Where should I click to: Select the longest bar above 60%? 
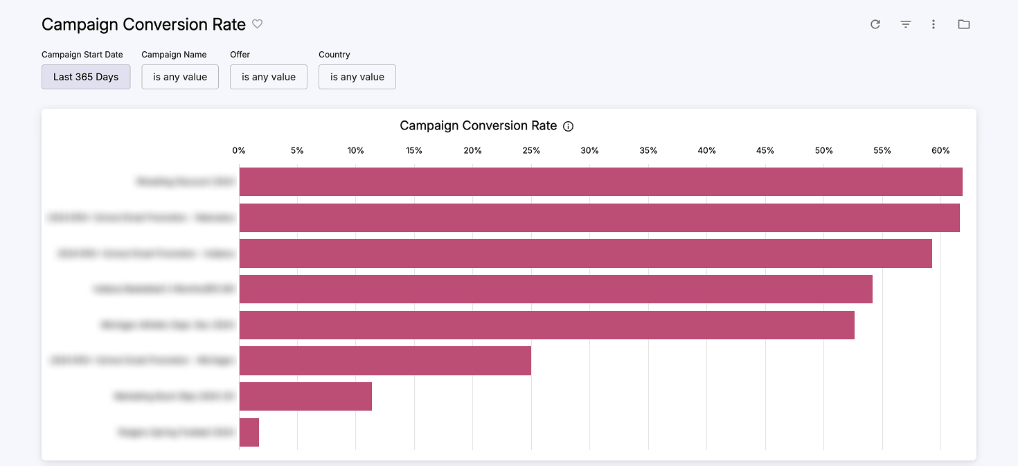coord(600,181)
